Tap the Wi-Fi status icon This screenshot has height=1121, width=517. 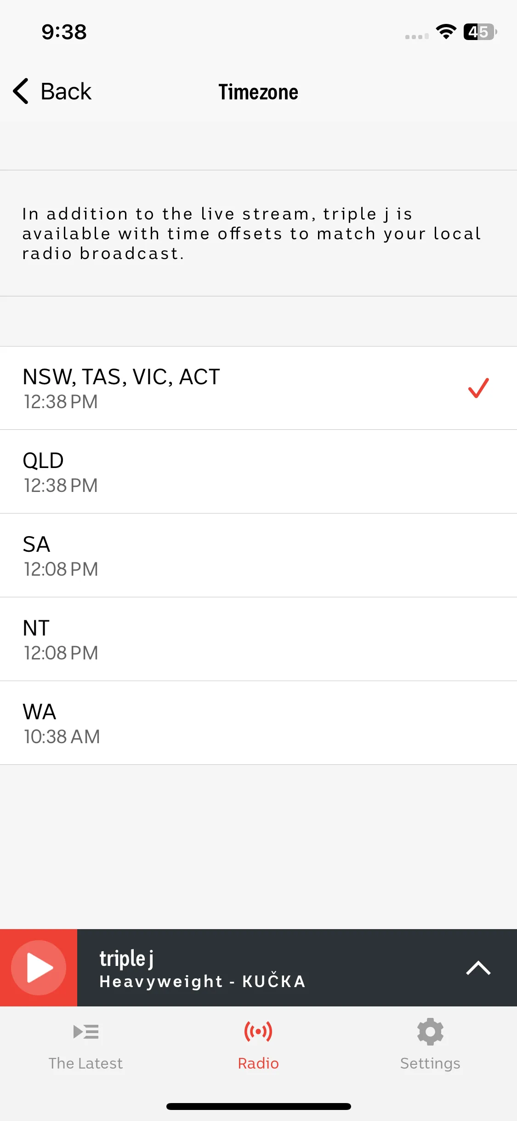[446, 32]
